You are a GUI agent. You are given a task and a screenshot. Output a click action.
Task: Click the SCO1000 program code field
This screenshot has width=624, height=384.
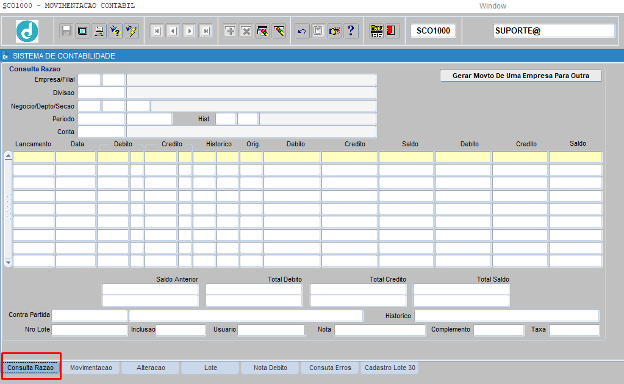[x=433, y=30]
